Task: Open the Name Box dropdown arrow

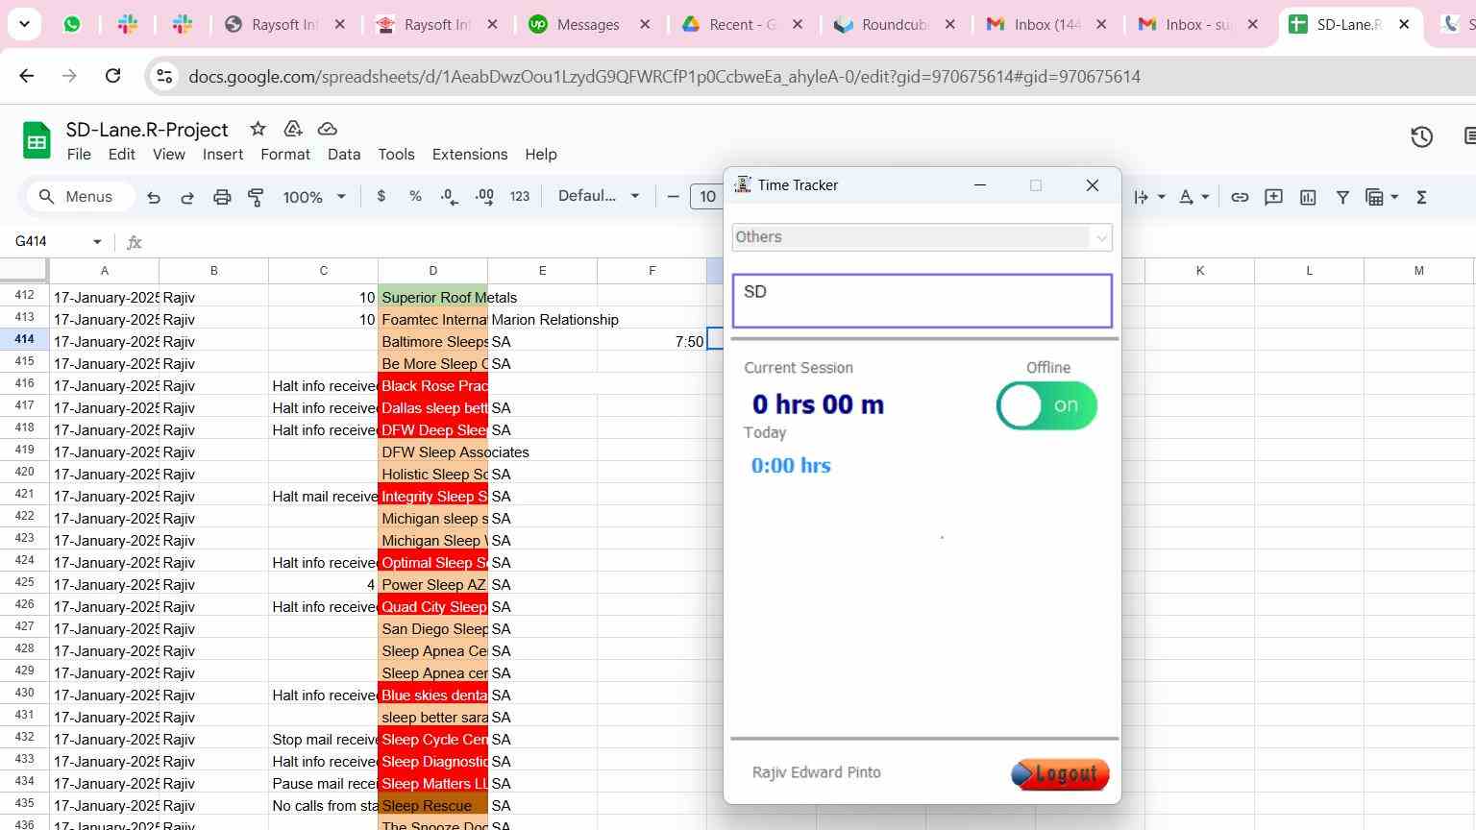Action: 97,241
